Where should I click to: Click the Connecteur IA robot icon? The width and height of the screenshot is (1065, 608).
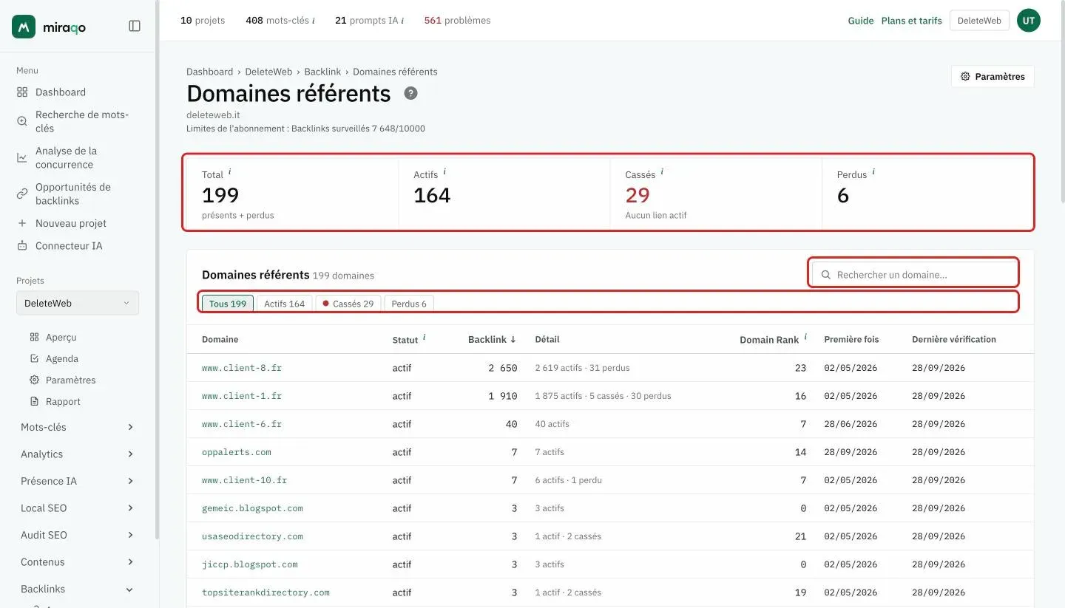point(22,245)
